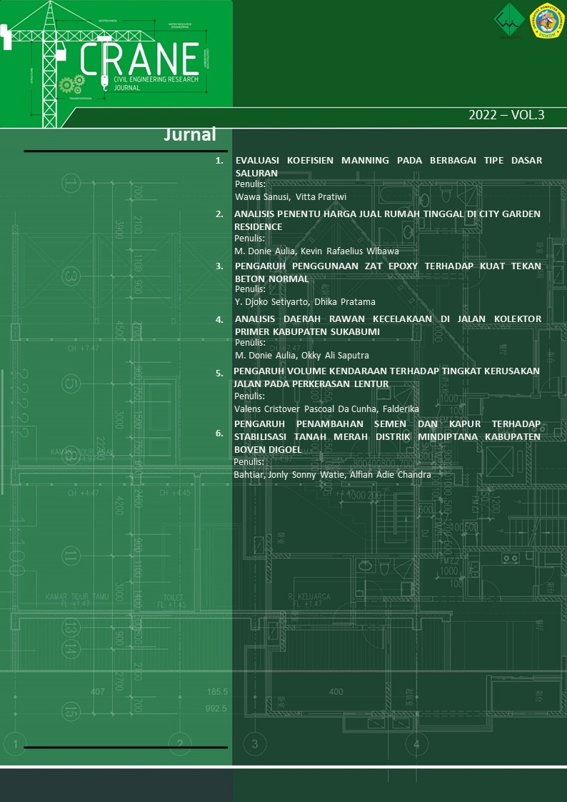Click authors 'M. Donie Aulia, Okky Ali Saputra'
This screenshot has width=567, height=802.
click(301, 356)
